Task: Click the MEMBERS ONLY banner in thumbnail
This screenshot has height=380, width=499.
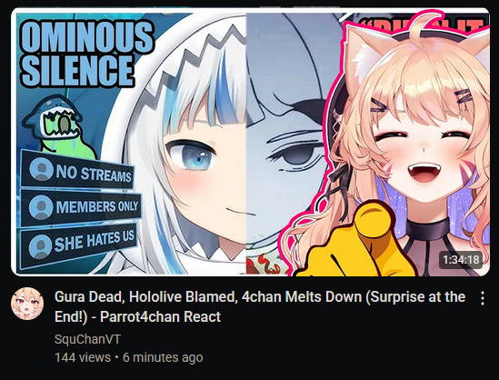Action: click(81, 207)
